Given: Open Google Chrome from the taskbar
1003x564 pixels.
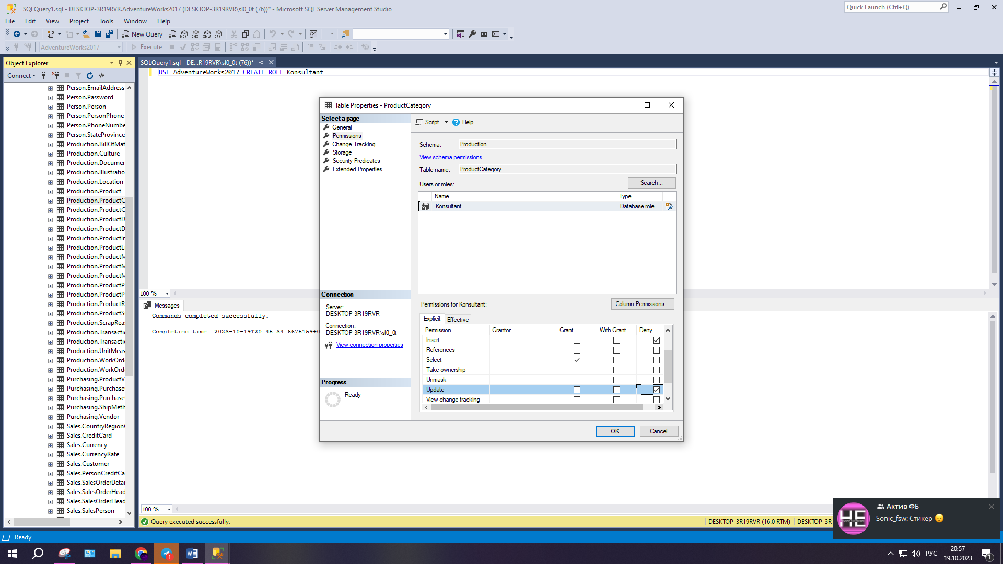Looking at the screenshot, I should coord(141,554).
